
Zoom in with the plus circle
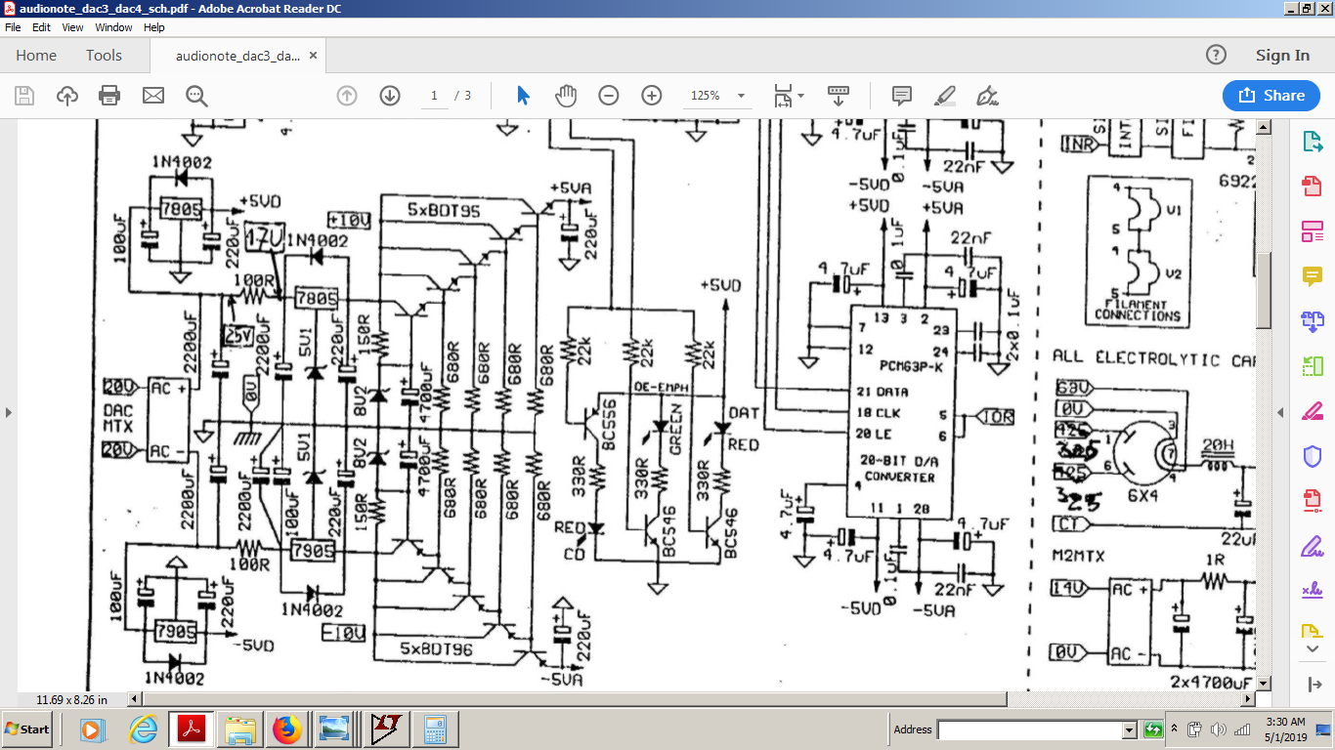tap(652, 96)
